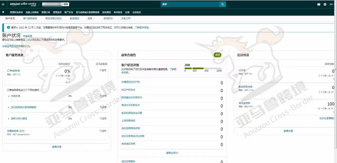Open the 涉嫌侵犯知识产权 row
Screen dimensions: 337x163
(x=172, y=82)
